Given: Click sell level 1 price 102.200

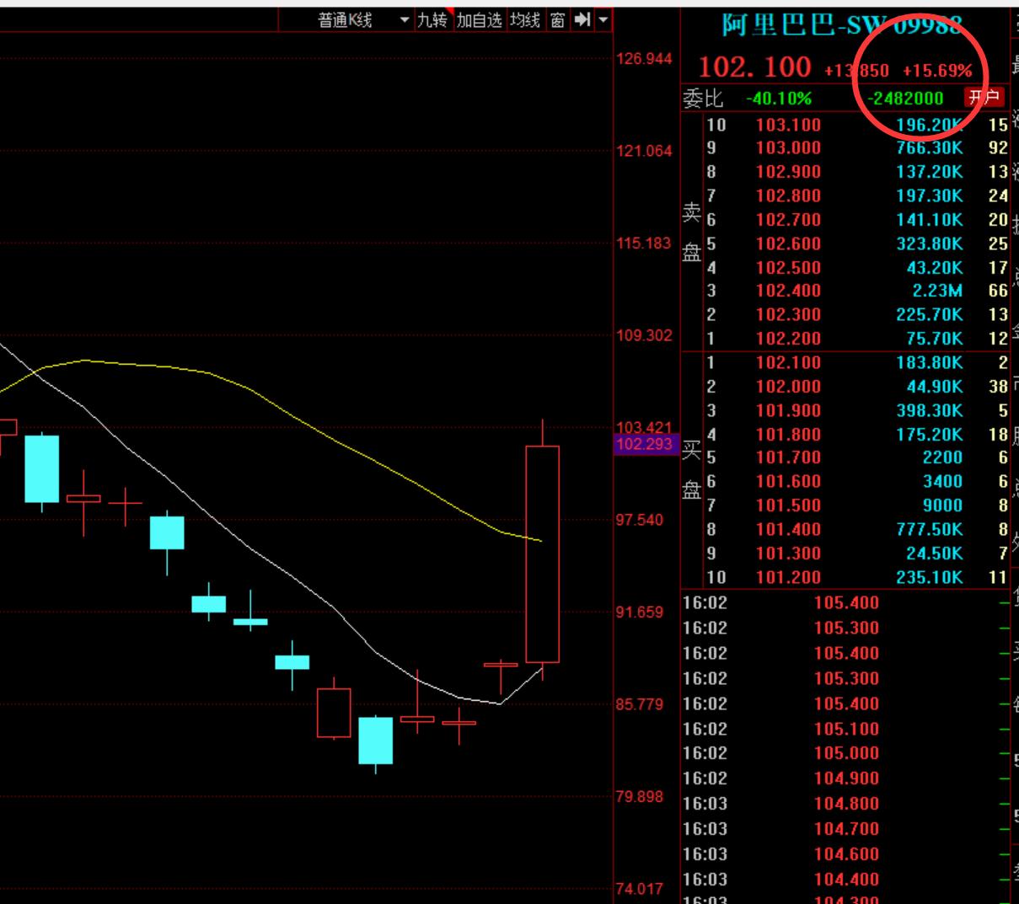Looking at the screenshot, I should click(x=788, y=338).
